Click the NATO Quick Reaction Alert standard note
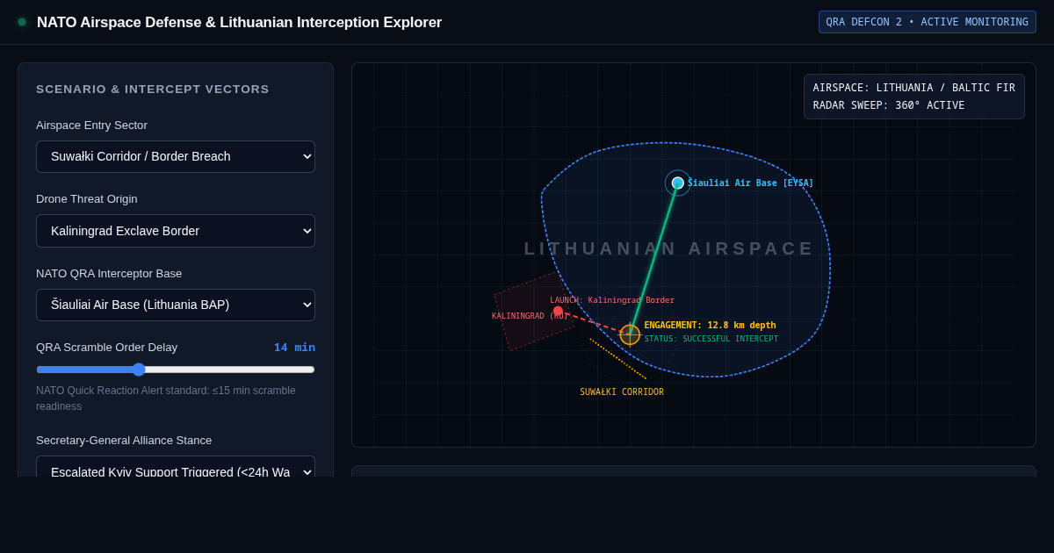This screenshot has width=1054, height=553. pyautogui.click(x=176, y=399)
